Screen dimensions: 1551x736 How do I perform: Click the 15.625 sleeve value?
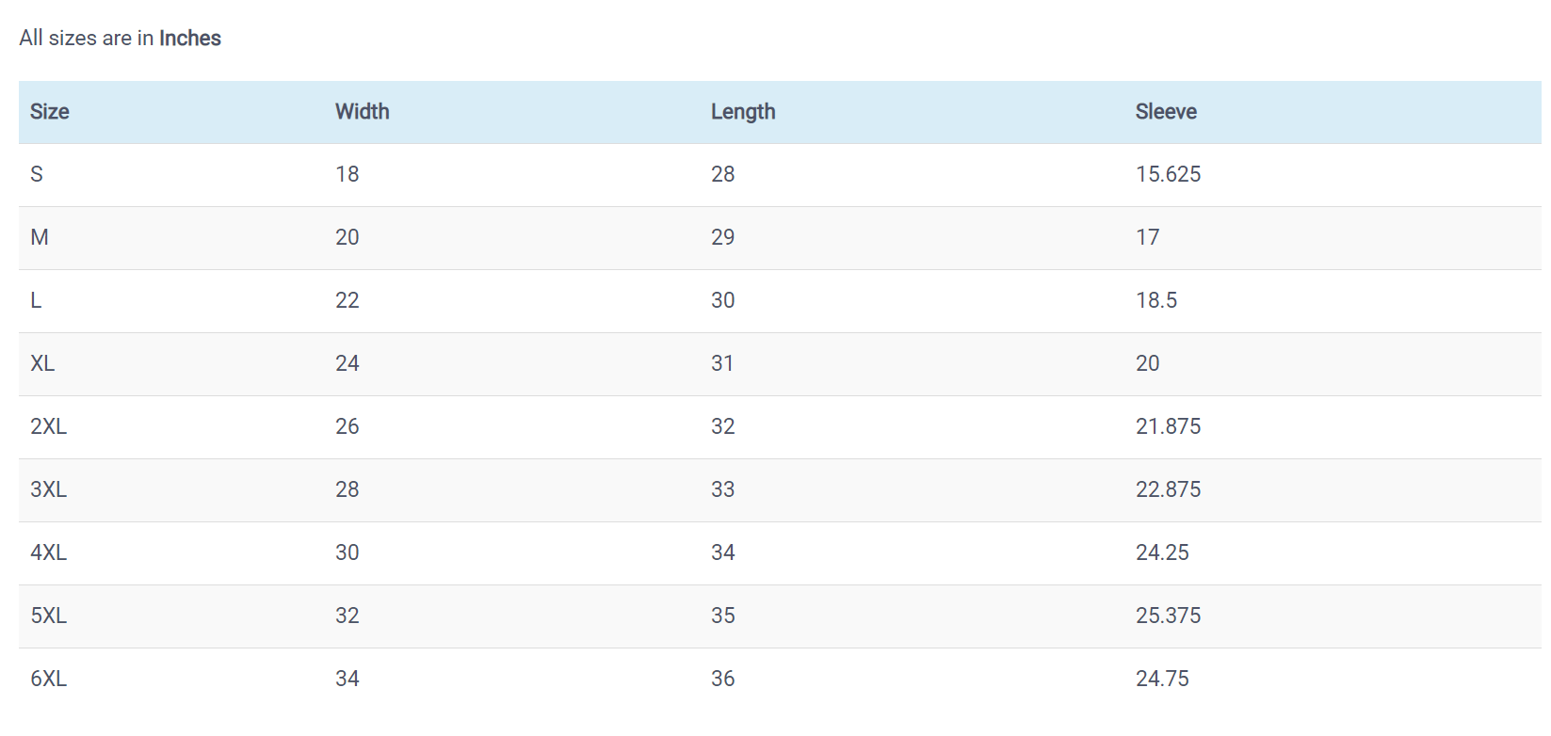pos(1168,174)
